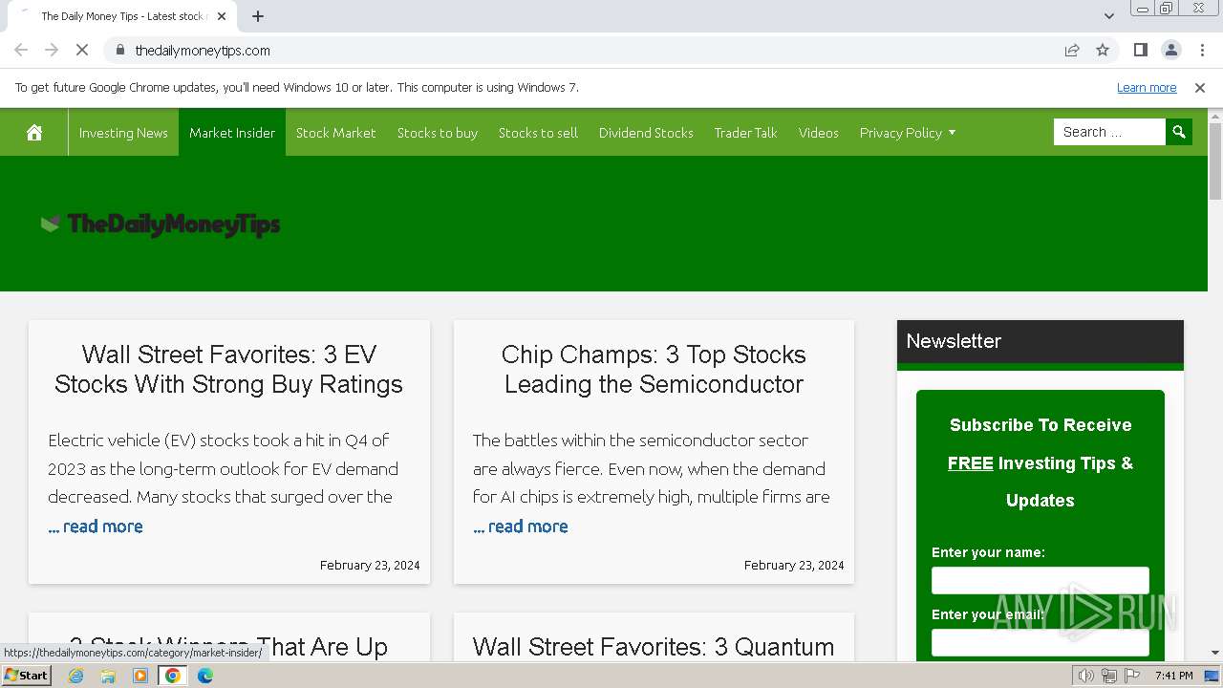Open Stocks to sell section
Screen dimensions: 1223x688
point(538,133)
